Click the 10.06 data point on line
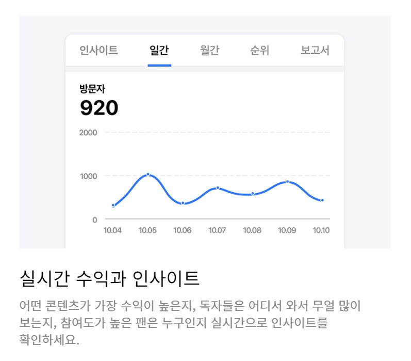Viewport: 411px width, 361px height. click(183, 203)
